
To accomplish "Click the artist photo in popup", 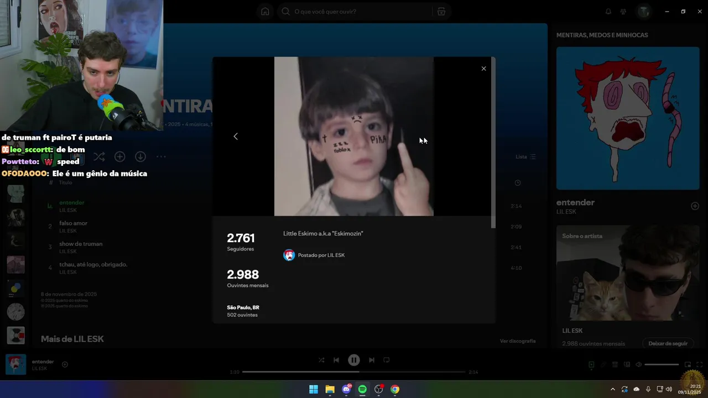I will [x=354, y=137].
